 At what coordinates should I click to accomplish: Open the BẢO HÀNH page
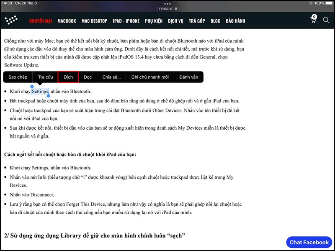point(235,21)
